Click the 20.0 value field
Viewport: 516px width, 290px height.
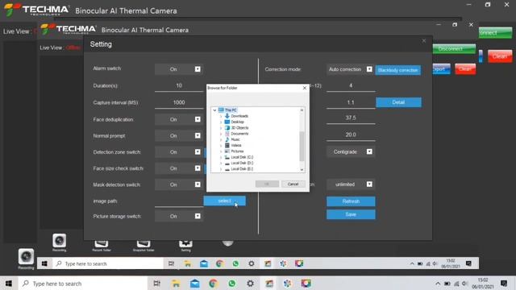pos(351,135)
